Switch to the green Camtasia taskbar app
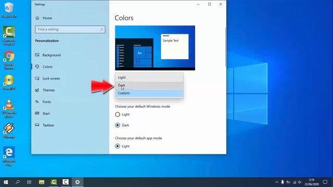The image size is (333, 187). point(54,182)
